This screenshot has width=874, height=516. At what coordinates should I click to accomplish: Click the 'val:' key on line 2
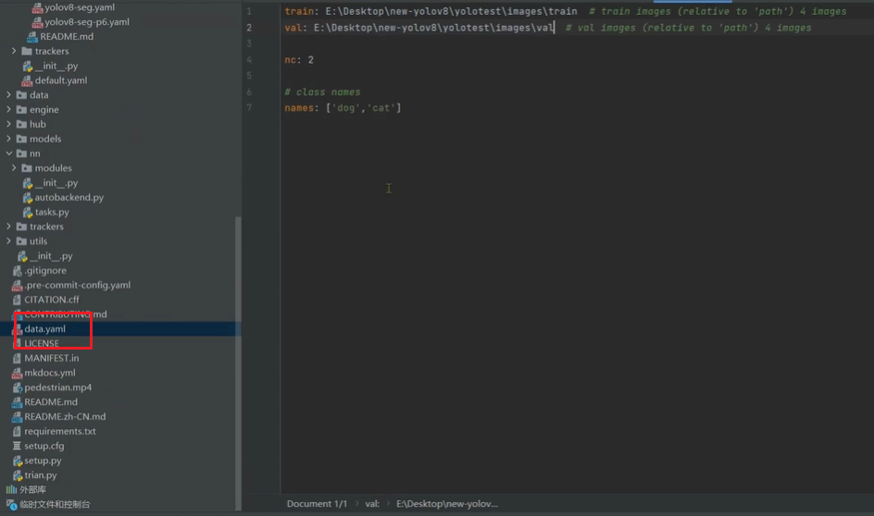[296, 28]
